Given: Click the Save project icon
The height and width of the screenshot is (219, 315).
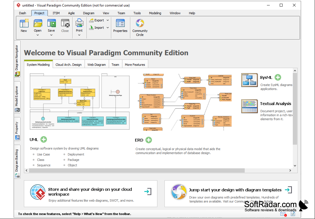Looking at the screenshot, I should tap(52, 23).
